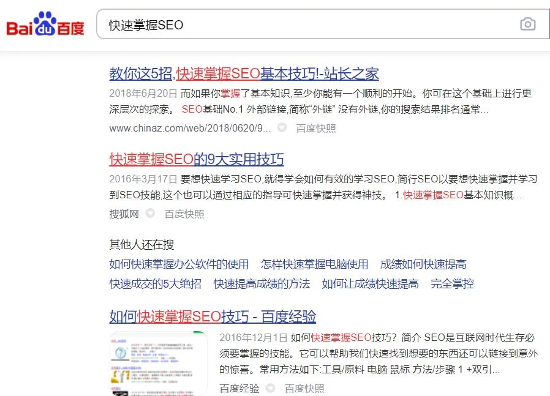Screen dimensions: 550x396
Task: Click the 搜狐网 source link
Action: coord(124,214)
